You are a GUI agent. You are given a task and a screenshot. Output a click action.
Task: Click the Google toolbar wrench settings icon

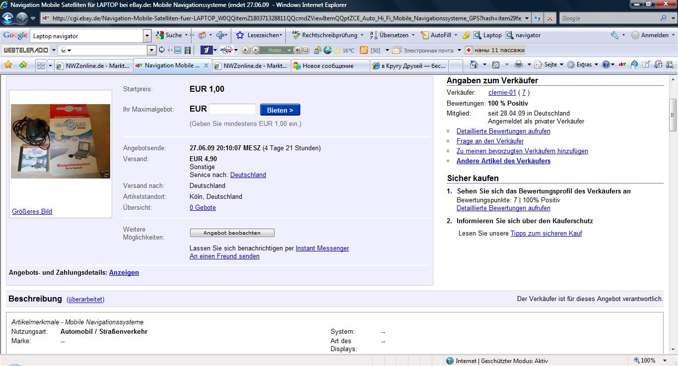614,35
